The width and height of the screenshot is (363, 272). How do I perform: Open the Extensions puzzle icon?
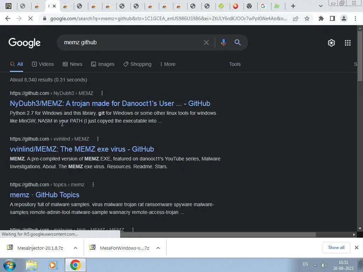(321, 18)
